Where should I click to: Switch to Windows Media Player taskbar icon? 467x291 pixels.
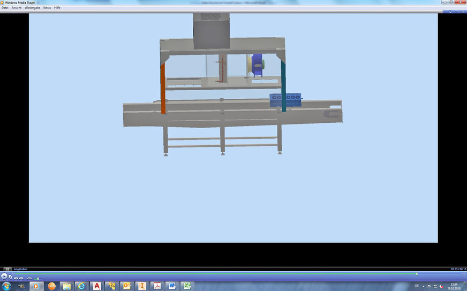click(35, 286)
